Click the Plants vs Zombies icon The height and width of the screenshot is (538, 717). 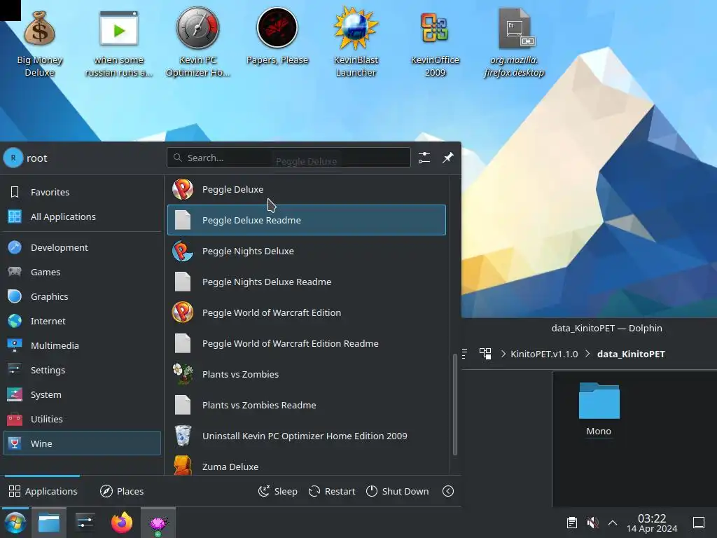(x=183, y=374)
